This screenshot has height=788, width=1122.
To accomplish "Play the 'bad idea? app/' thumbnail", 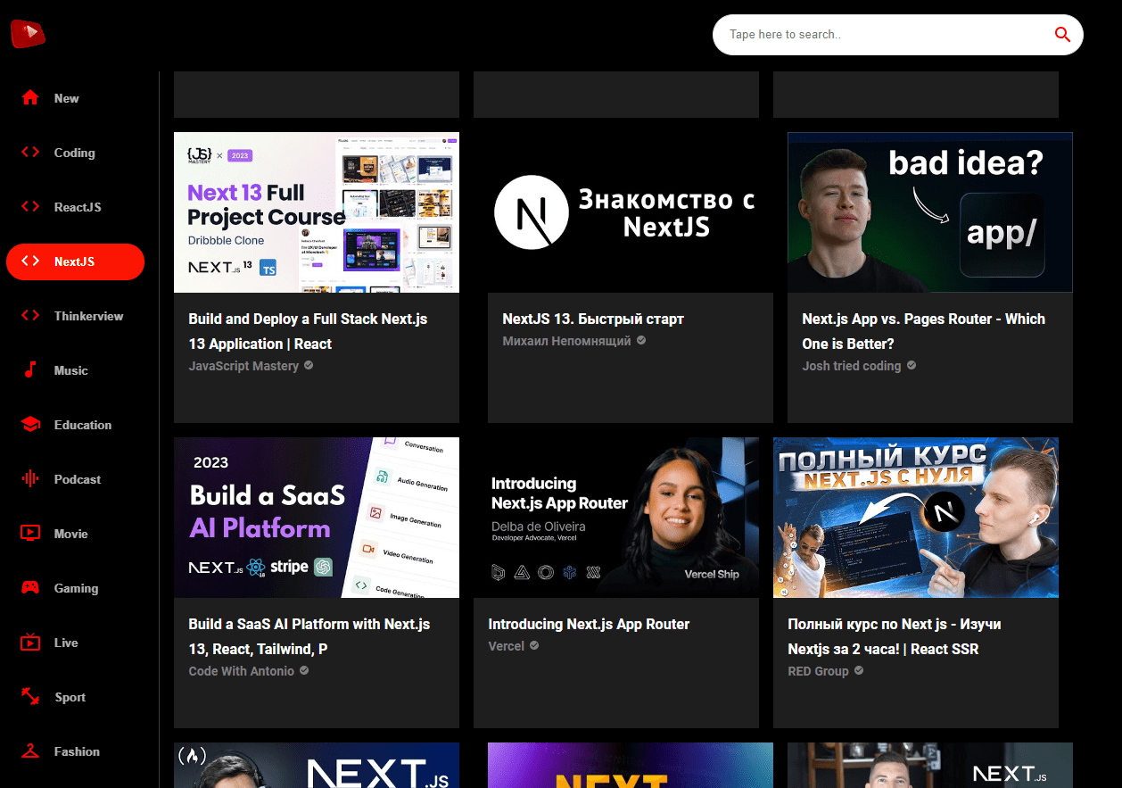I will point(930,212).
